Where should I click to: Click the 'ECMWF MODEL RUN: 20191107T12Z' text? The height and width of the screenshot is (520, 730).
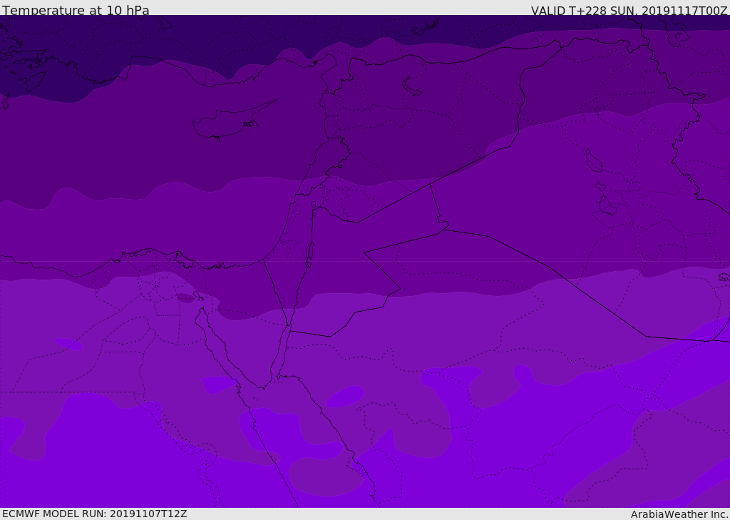pos(95,514)
